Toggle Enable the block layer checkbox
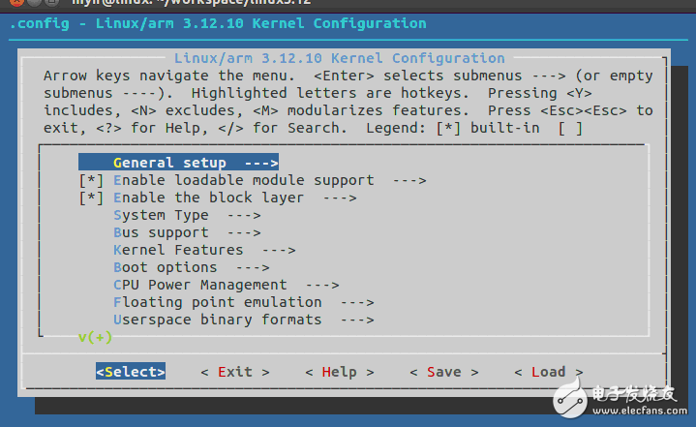This screenshot has width=696, height=427. click(x=91, y=198)
